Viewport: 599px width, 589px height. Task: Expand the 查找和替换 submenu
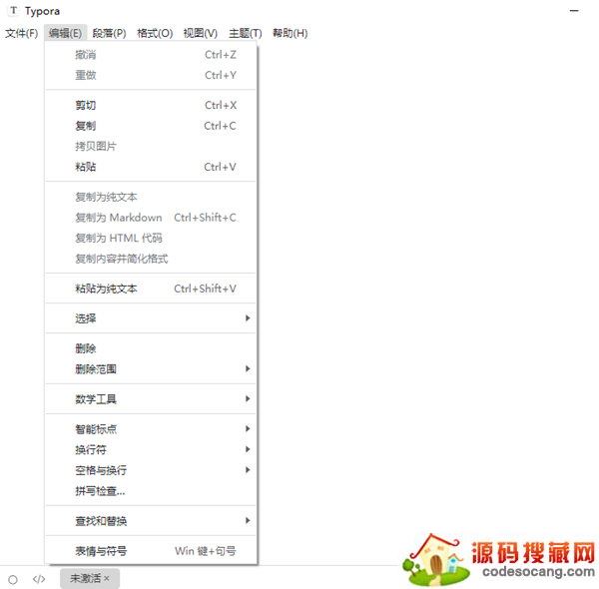(x=152, y=521)
